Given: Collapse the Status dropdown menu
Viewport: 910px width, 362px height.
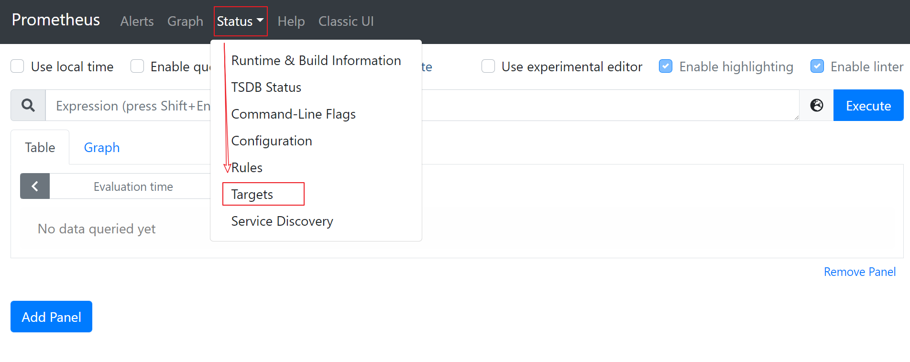Looking at the screenshot, I should pyautogui.click(x=240, y=22).
